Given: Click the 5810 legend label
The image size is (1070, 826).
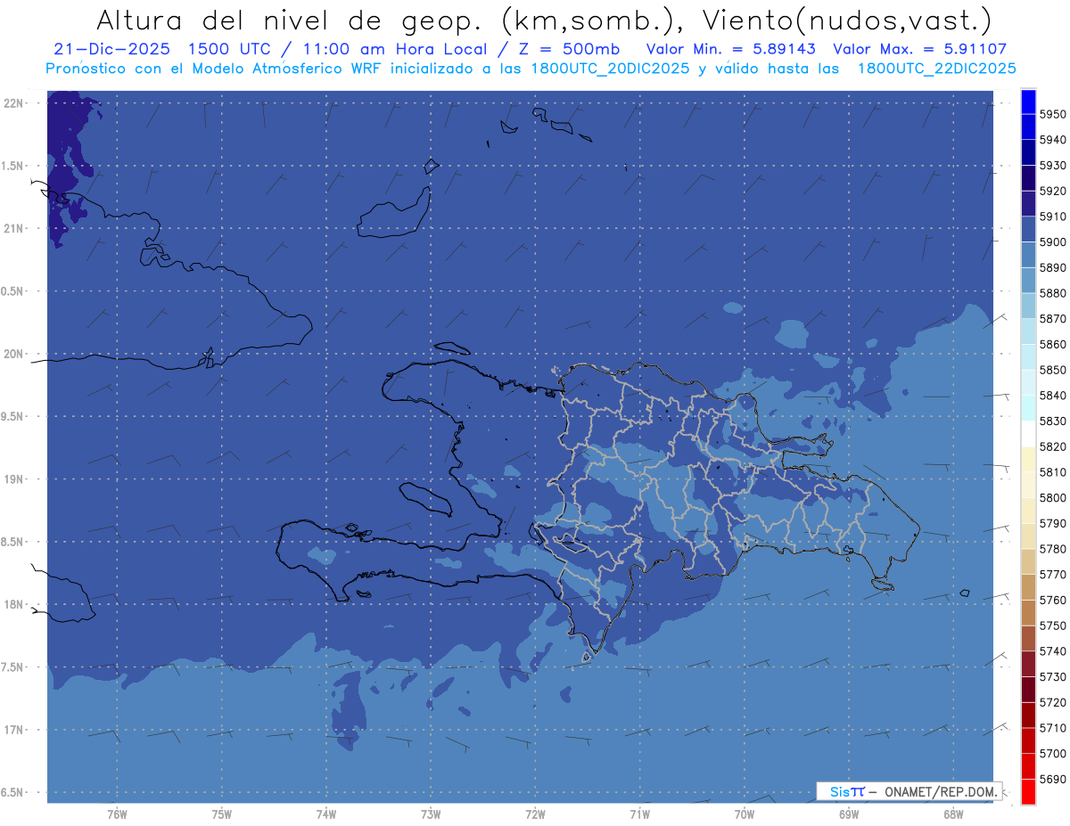Looking at the screenshot, I should (x=1052, y=472).
